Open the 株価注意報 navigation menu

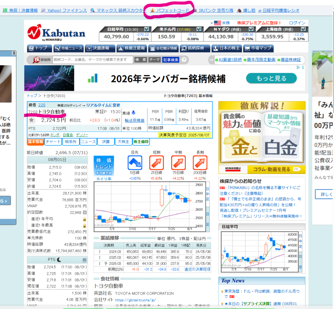[x=132, y=48]
